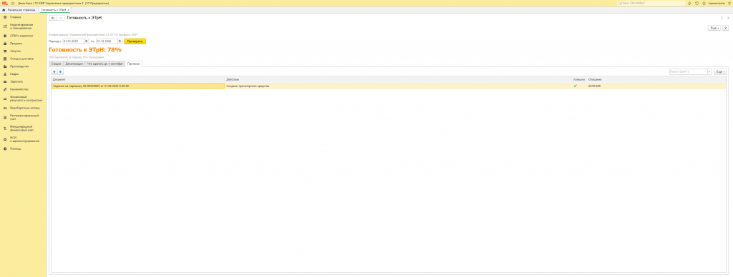Open the history clock icon

click(696, 3)
